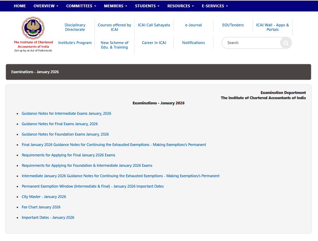Go to Courses offered by ICAI

pyautogui.click(x=114, y=27)
